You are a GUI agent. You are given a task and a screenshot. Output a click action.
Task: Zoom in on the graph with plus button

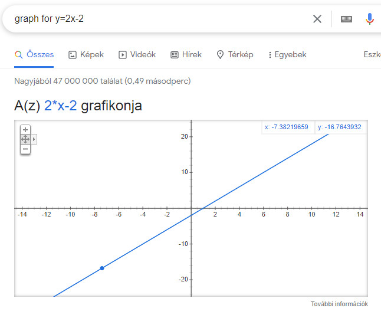coord(25,130)
